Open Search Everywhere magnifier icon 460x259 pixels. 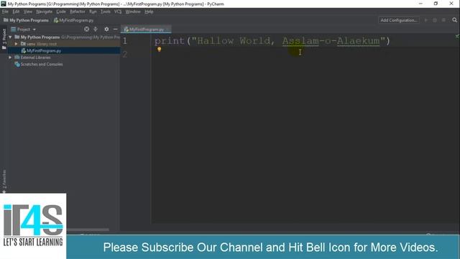(x=454, y=20)
